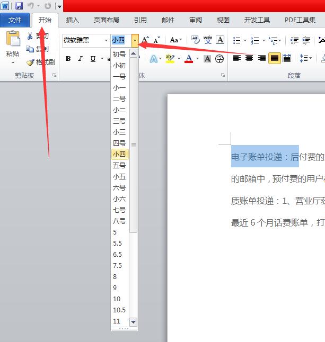Click the font size box showing 小四

pyautogui.click(x=121, y=40)
